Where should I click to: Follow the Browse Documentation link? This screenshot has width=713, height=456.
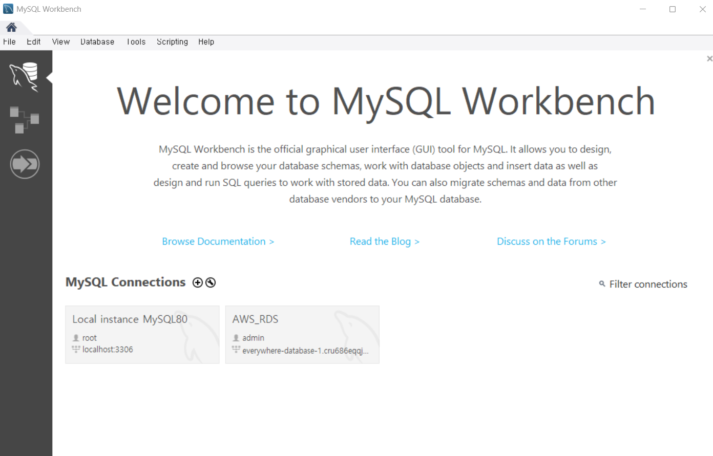tap(218, 242)
